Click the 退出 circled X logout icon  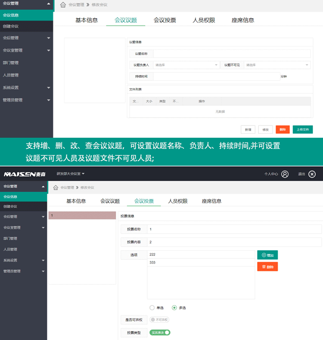(312, 174)
